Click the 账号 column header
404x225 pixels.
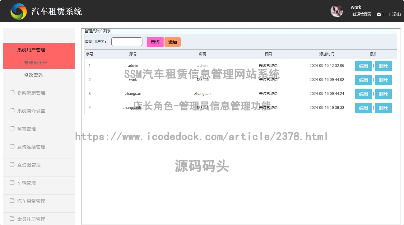(133, 54)
